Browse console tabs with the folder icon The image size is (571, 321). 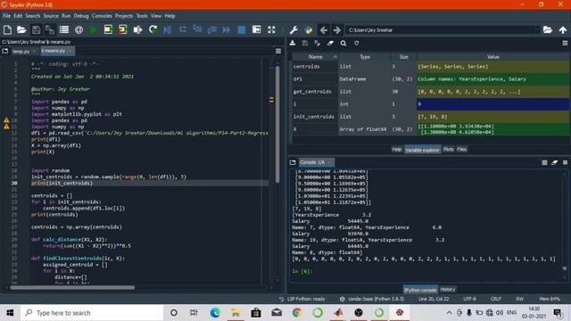[x=293, y=162]
